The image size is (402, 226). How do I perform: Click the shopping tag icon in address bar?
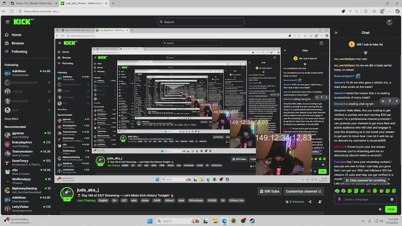pos(343,11)
